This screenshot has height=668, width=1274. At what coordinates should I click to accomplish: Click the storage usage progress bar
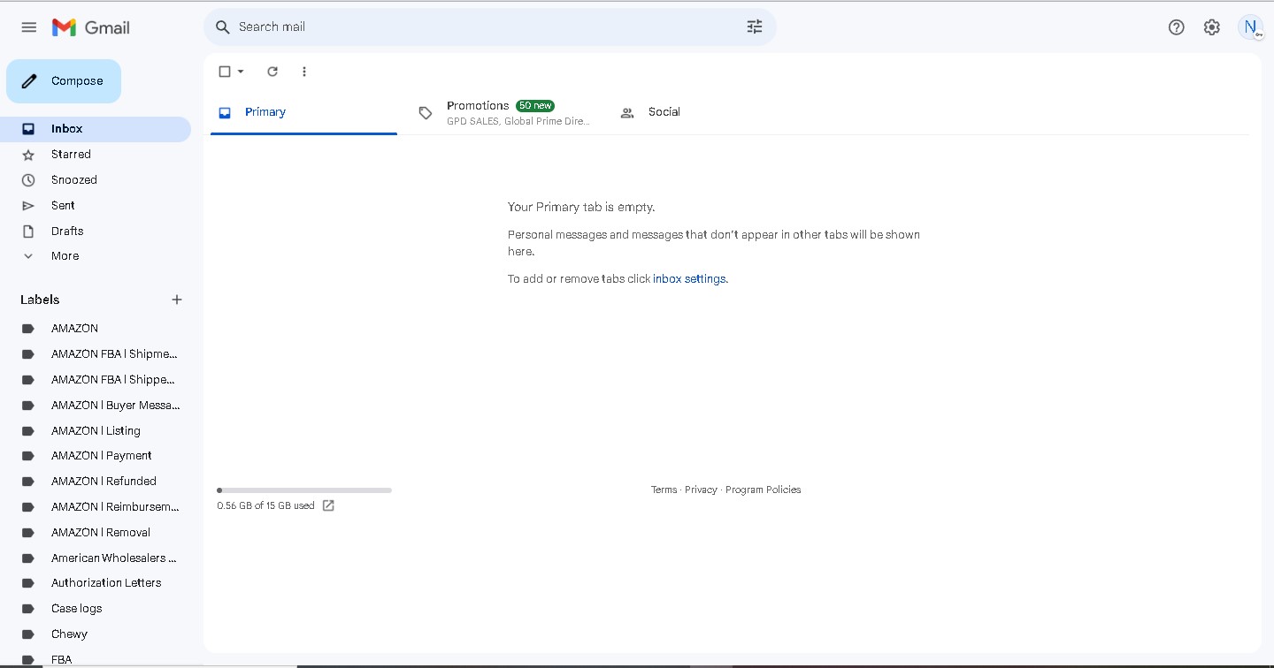[304, 490]
